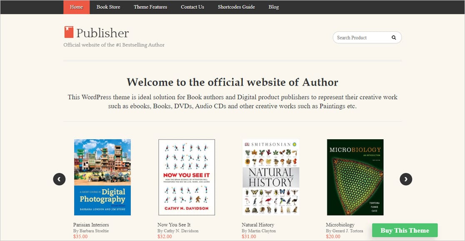Click the tagline 'Official website of the #1 Bestselling Author'
The width and height of the screenshot is (465, 241).
[114, 45]
